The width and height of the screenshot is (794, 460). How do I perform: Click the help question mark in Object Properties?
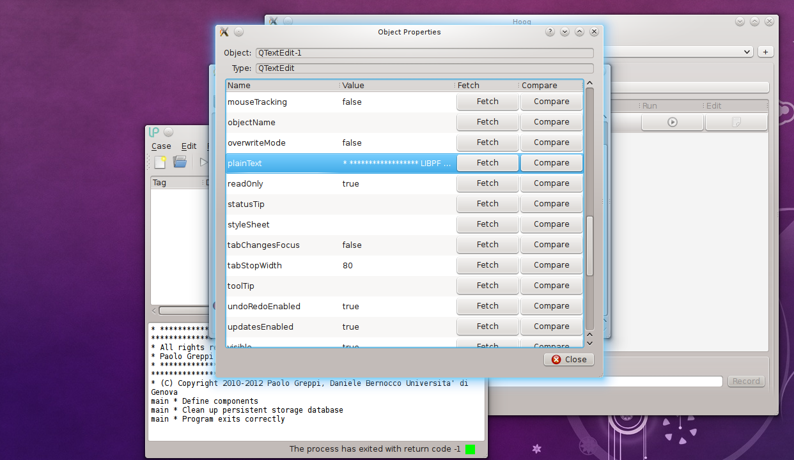pos(550,32)
